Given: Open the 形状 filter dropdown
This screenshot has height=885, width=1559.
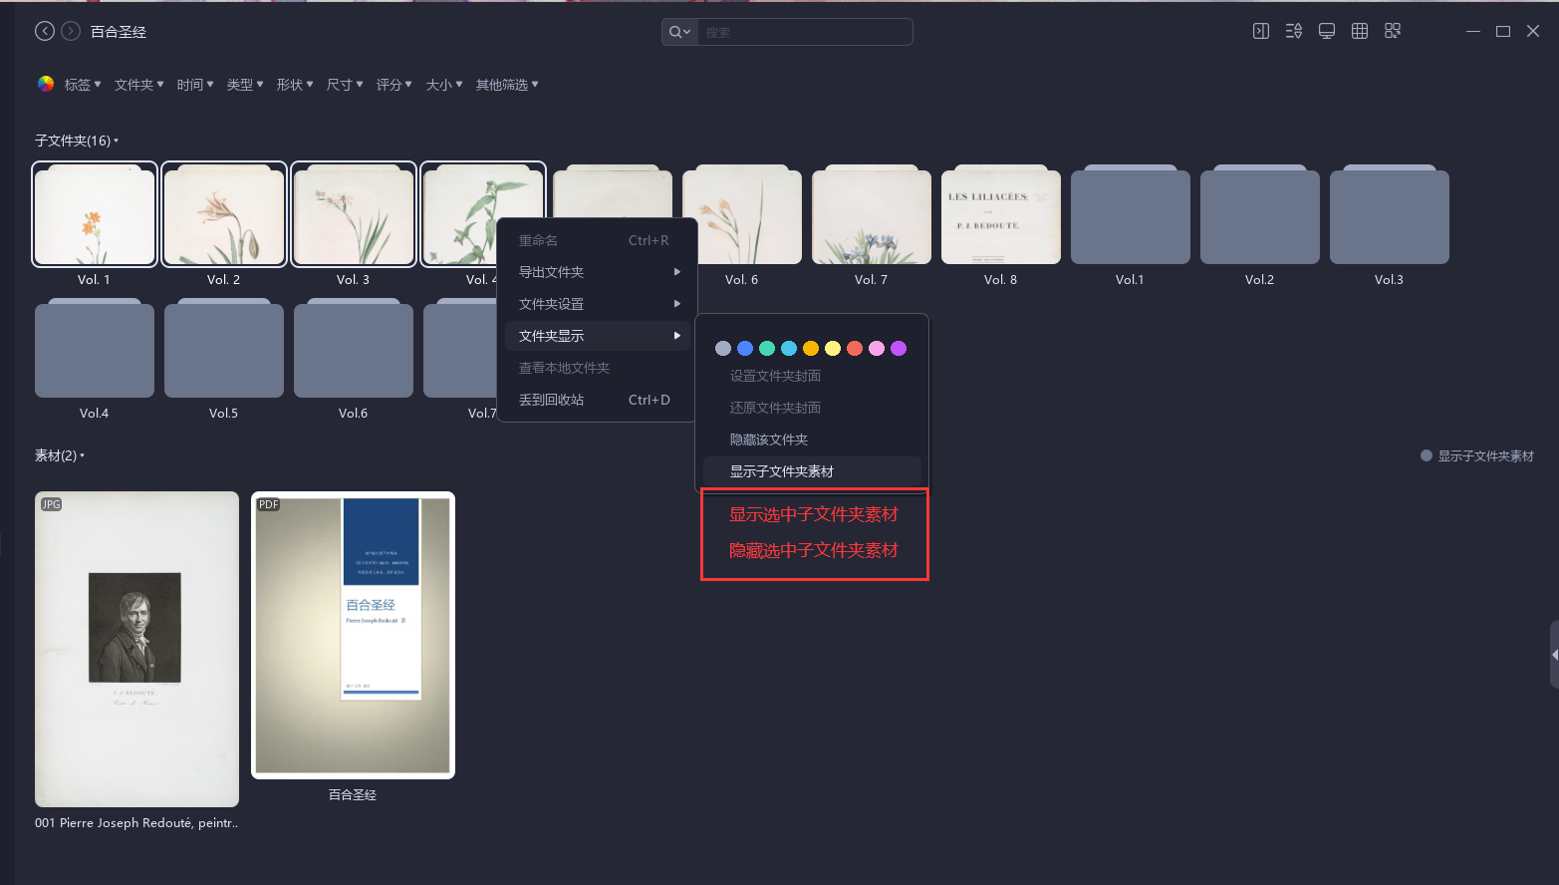Looking at the screenshot, I should [x=295, y=85].
